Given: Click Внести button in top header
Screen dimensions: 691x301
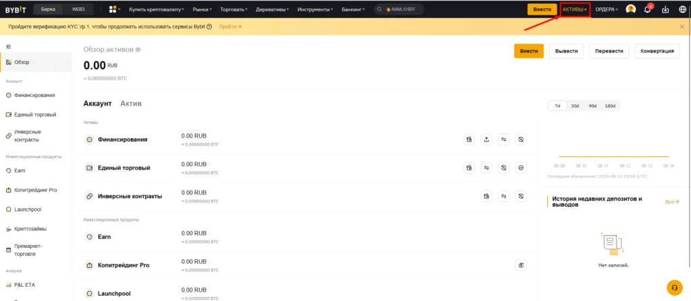Looking at the screenshot, I should 542,9.
